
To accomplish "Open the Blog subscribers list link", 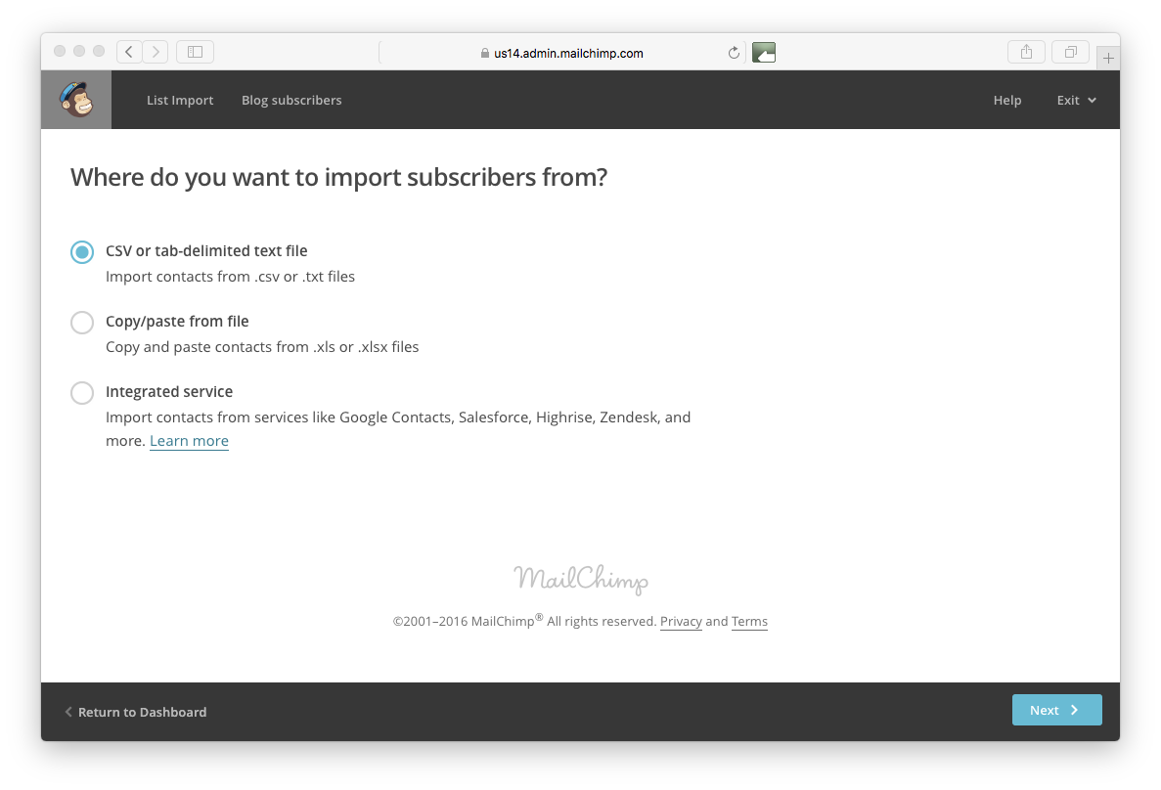I will (291, 100).
